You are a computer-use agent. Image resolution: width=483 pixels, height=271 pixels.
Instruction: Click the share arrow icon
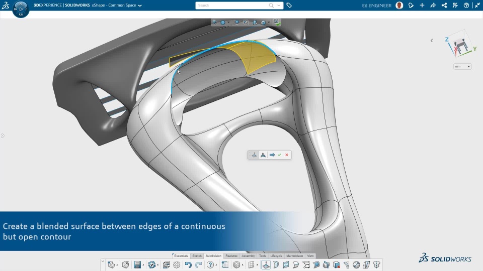[433, 5]
